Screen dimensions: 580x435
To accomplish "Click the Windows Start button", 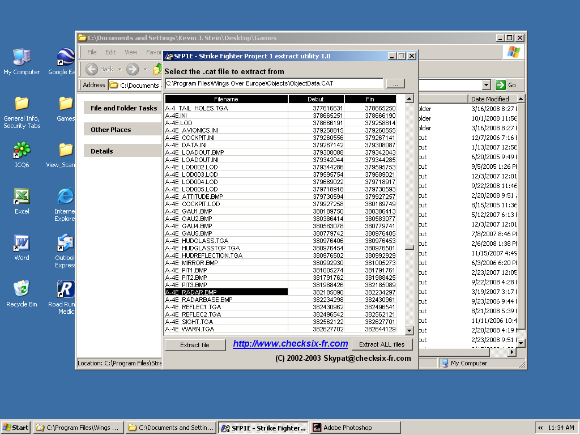I will coord(15,428).
